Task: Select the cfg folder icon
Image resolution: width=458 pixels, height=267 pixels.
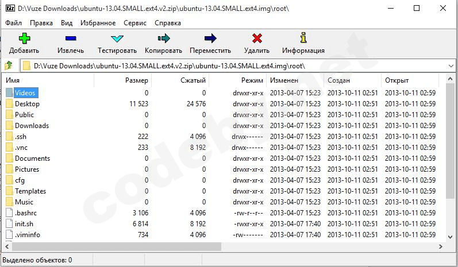Action: (9, 180)
